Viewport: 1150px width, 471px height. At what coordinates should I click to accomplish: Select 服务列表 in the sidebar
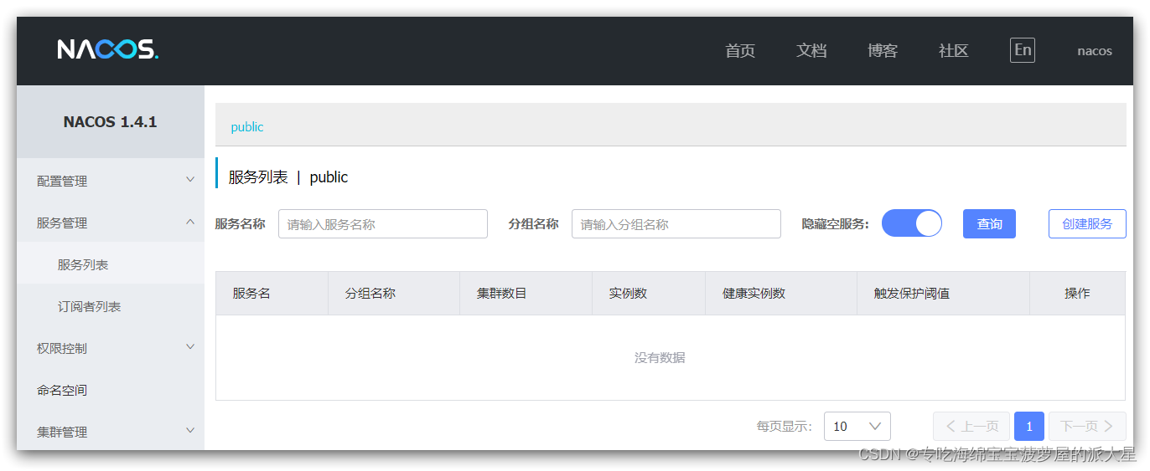(111, 264)
